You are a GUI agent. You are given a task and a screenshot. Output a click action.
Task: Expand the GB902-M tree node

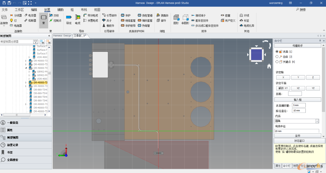(29, 72)
